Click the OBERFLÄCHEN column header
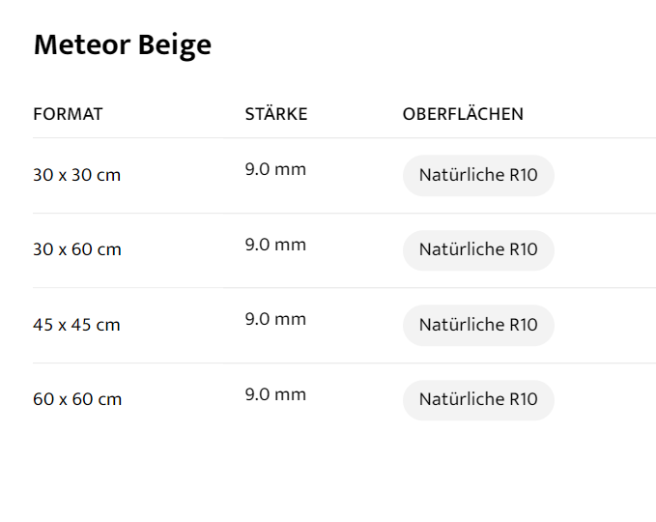656x522 pixels. coord(463,114)
